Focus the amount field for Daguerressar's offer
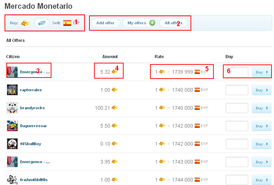The height and width of the screenshot is (185, 274). point(237,126)
